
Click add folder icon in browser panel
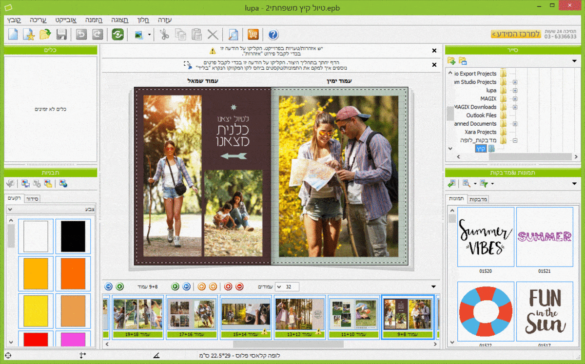(451, 61)
